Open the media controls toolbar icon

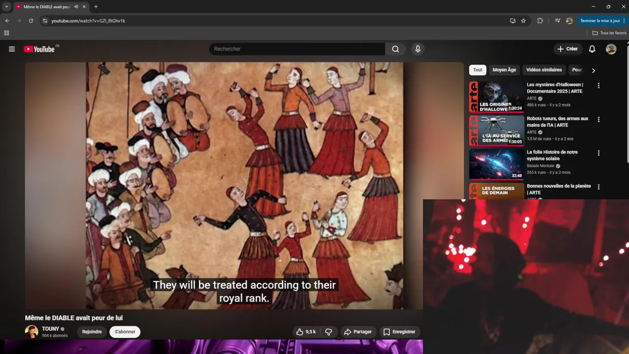pos(557,21)
